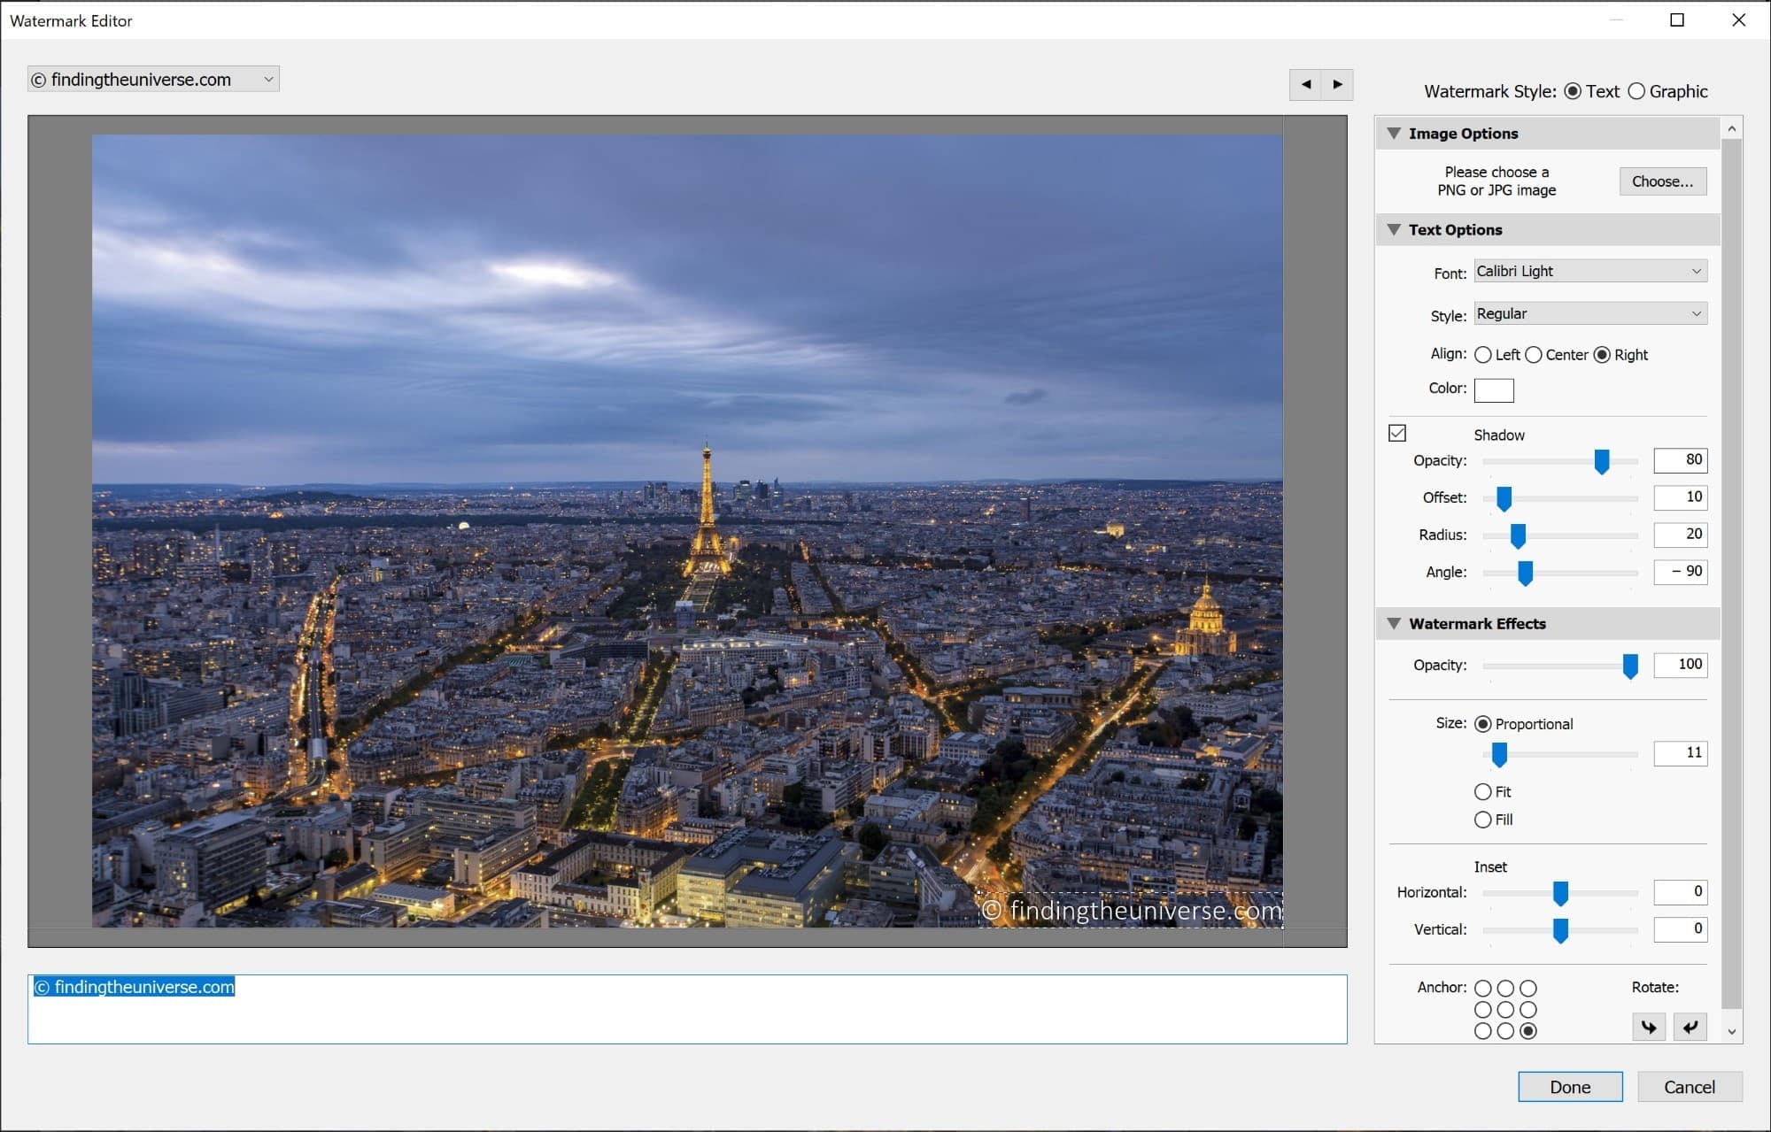
Task: Collapse the Image Options section
Action: point(1394,133)
